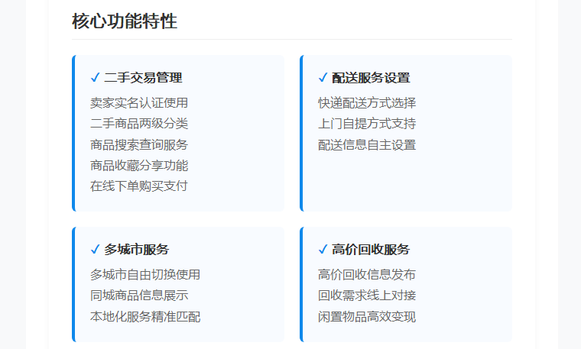
Task: Click the line 二手商品两级分类
Action: pos(139,123)
